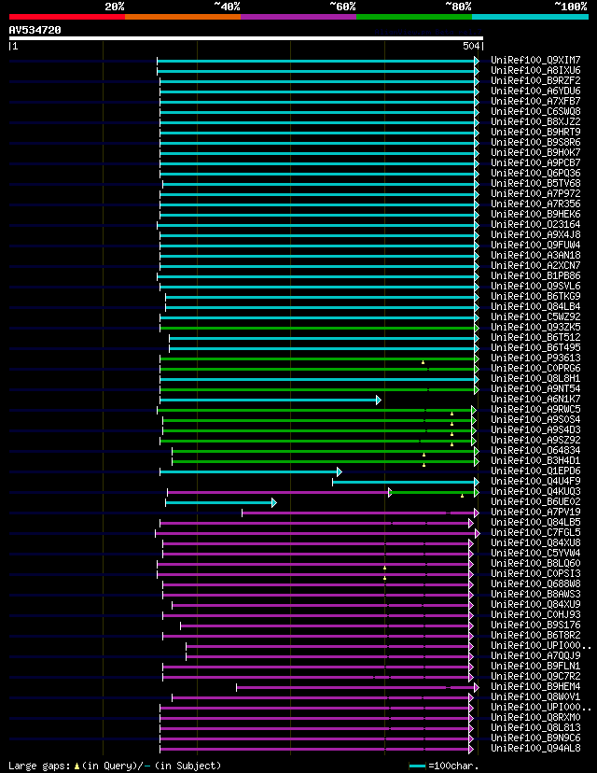Click the UniRef100_A9S0S4 label

(x=535, y=419)
